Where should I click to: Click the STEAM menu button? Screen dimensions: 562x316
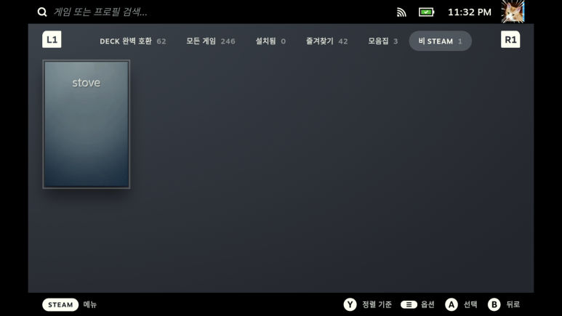click(x=60, y=304)
